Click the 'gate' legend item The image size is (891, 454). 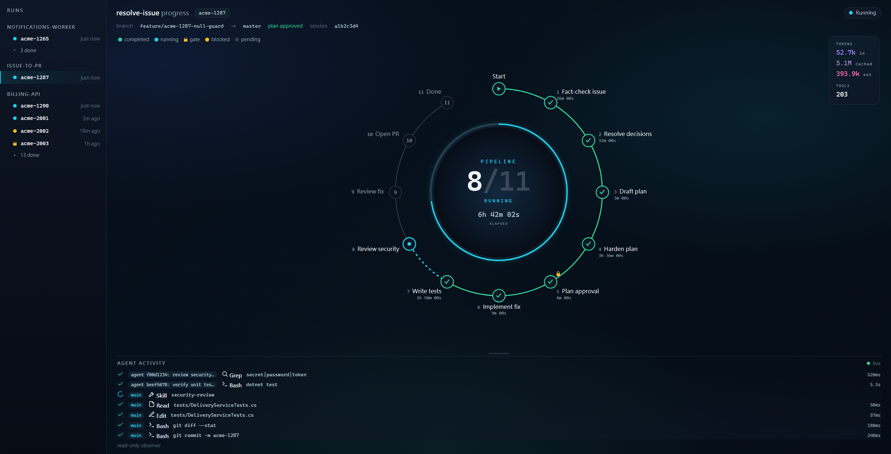[x=192, y=39]
